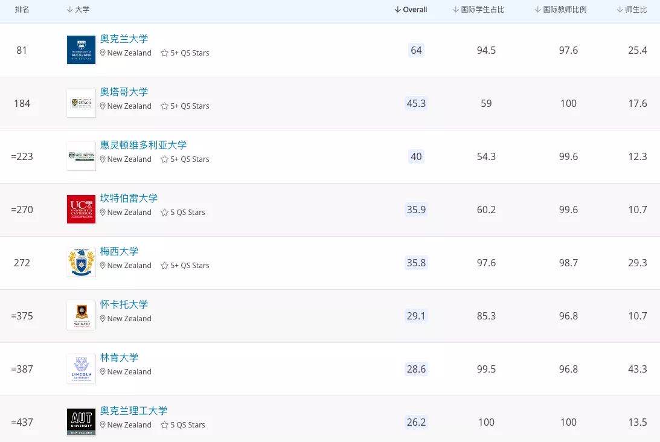The width and height of the screenshot is (660, 442).
Task: Click the location pin icon for 林肯大学
Action: (x=102, y=372)
